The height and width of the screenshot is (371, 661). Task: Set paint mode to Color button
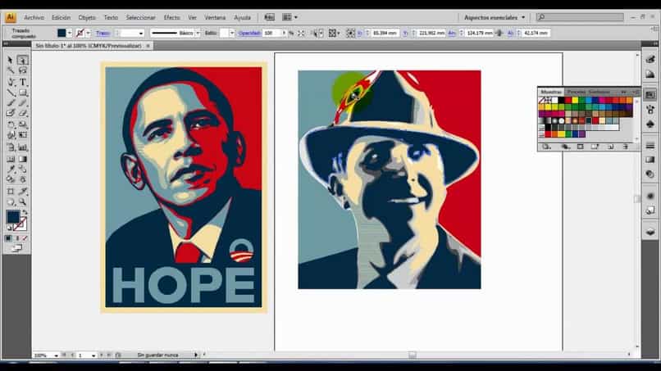tap(9, 238)
